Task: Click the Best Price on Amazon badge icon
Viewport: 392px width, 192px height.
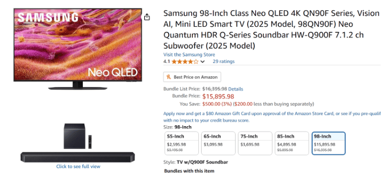Action: click(x=169, y=77)
